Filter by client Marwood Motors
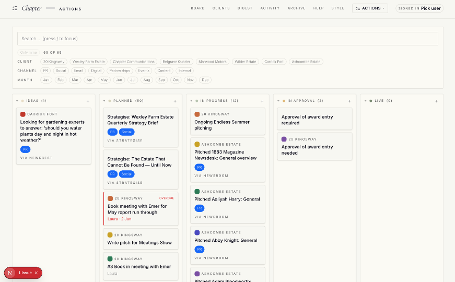Image resolution: width=455 pixels, height=282 pixels. coord(213,62)
